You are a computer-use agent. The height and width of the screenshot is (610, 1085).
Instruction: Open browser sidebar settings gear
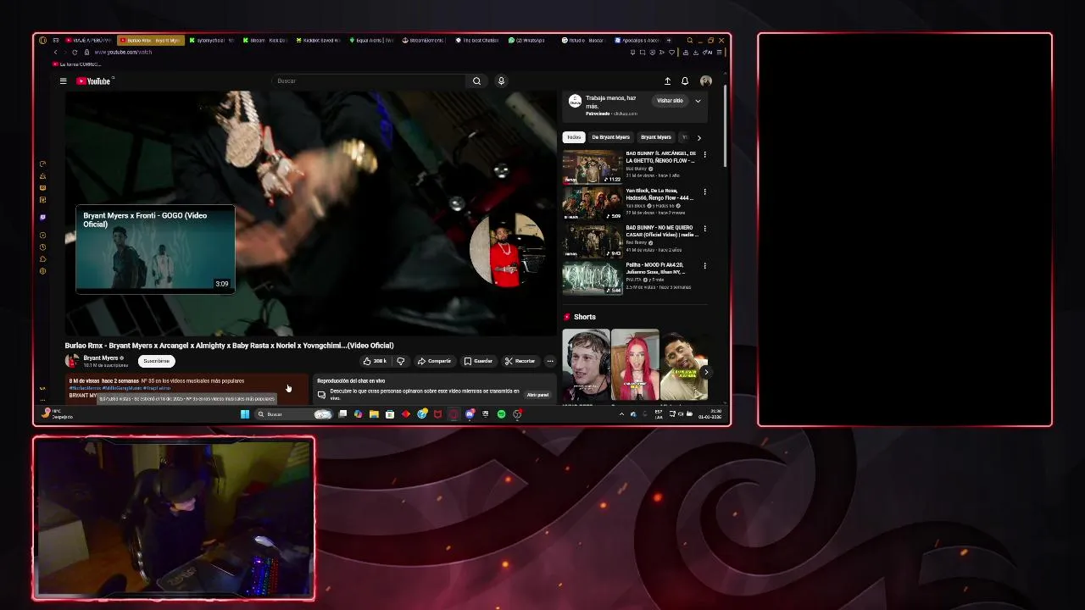pyautogui.click(x=42, y=271)
